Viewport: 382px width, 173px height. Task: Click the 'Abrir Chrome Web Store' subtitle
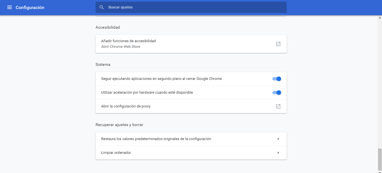point(121,47)
